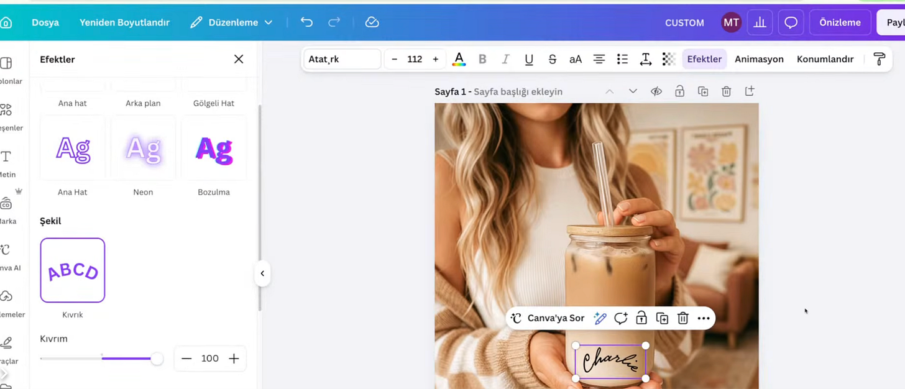
Task: Click the transparency checkerboard icon
Action: tap(669, 59)
